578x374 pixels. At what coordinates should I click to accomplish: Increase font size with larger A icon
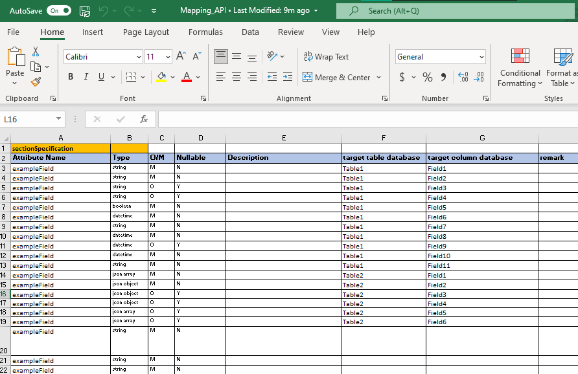click(x=181, y=57)
